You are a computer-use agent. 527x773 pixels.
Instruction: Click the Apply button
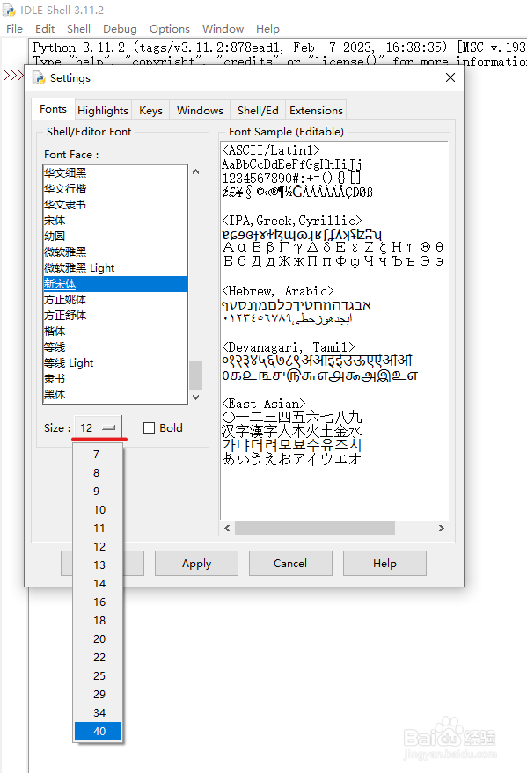(x=196, y=564)
